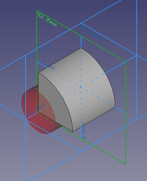Click the top apex vertex of gray solid
Image resolution: width=147 pixels, height=181 pixels.
pyautogui.click(x=81, y=48)
